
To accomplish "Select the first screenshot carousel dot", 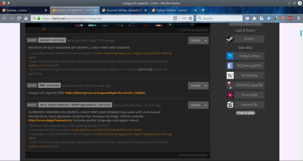I will click(29, 29).
